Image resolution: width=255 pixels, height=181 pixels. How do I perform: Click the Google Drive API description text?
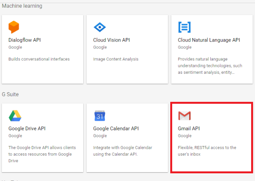coord(42,154)
